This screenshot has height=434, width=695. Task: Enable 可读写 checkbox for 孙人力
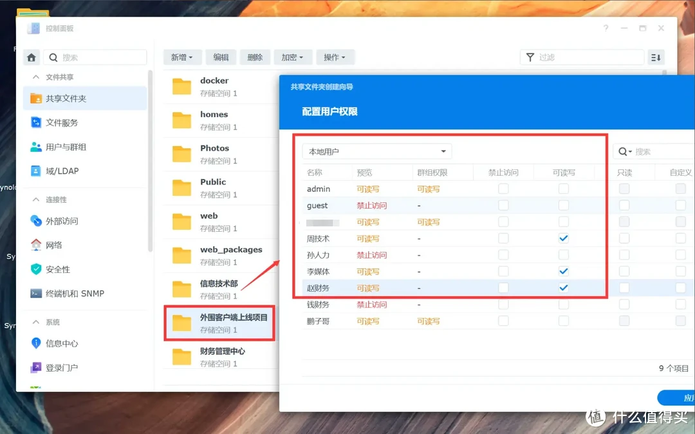pyautogui.click(x=564, y=254)
